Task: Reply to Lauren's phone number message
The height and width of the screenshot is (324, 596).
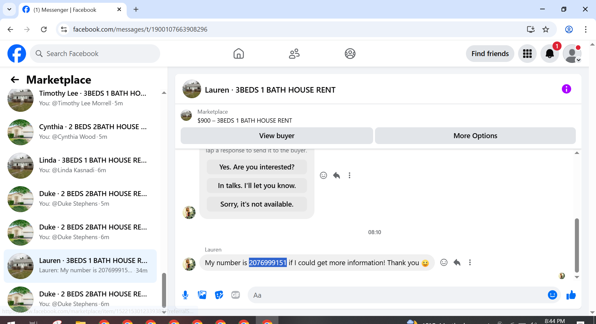Action: [457, 262]
